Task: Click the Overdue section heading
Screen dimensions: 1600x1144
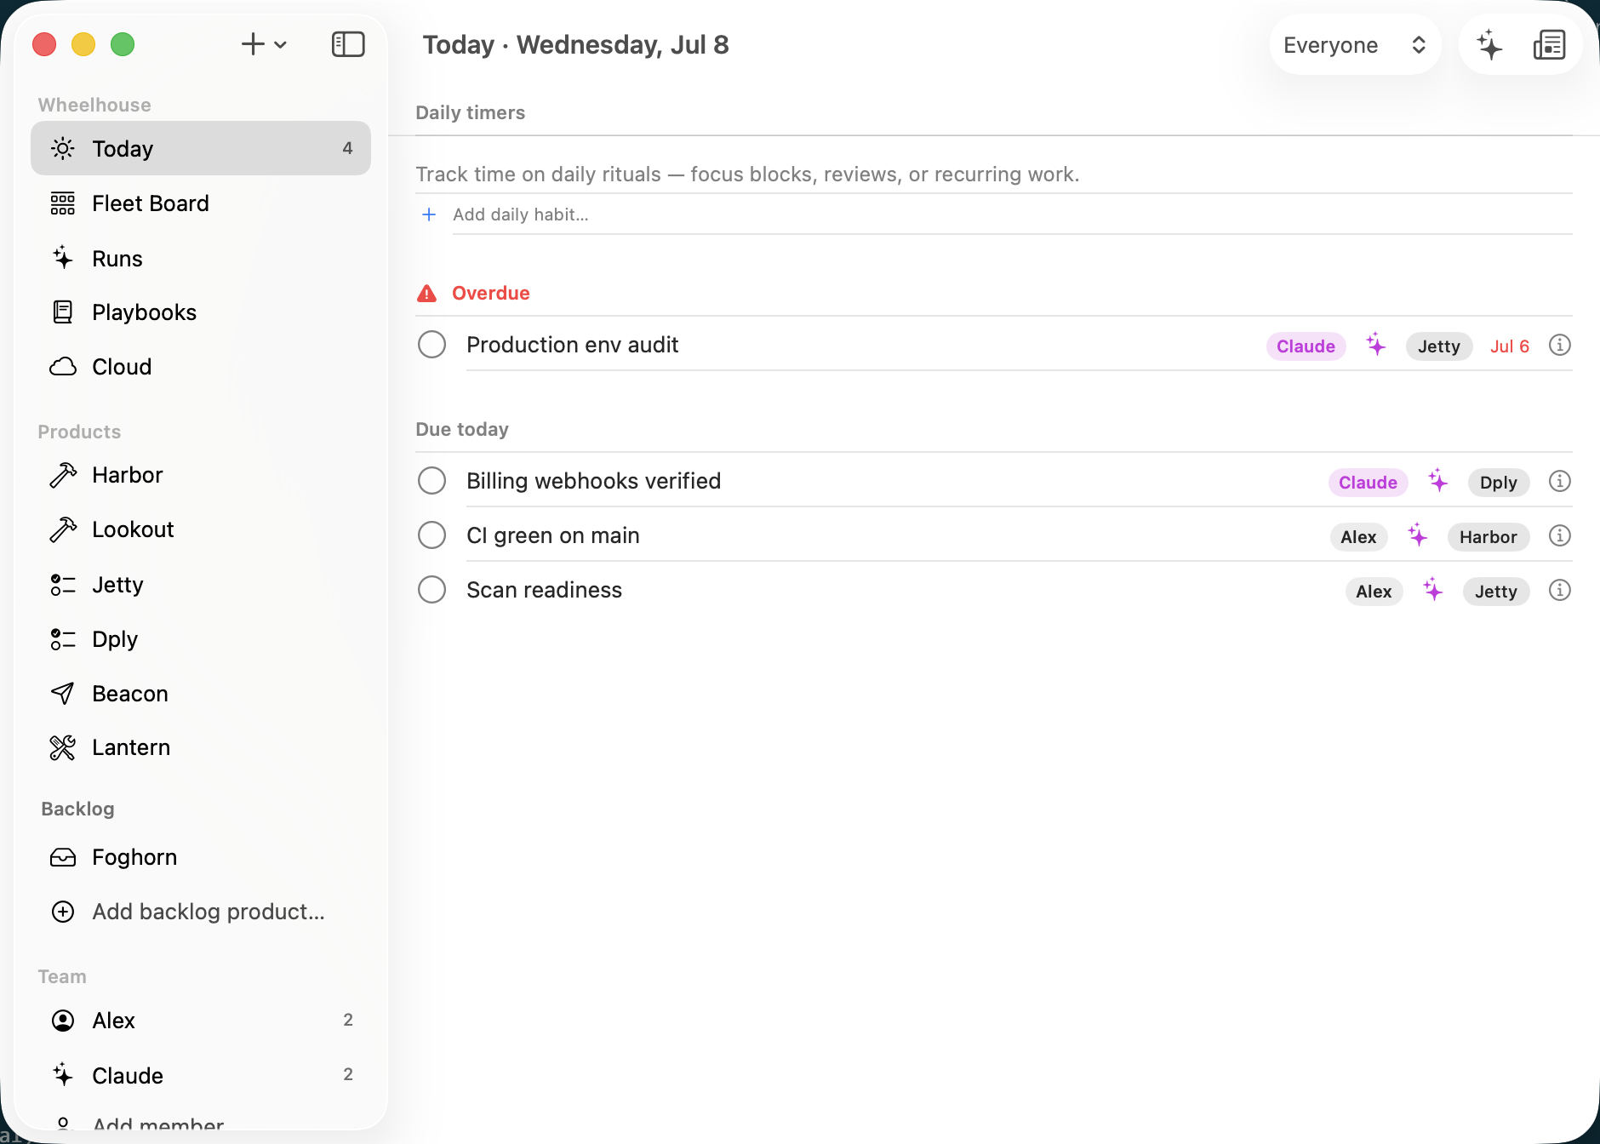Action: coord(490,293)
